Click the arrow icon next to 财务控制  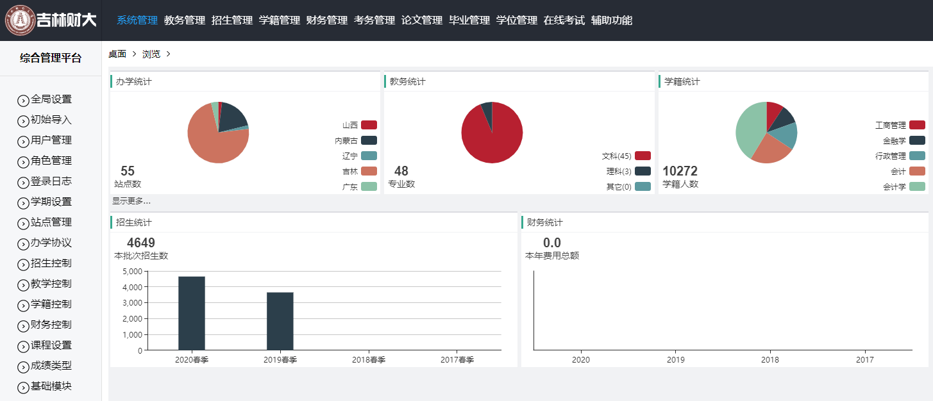[x=23, y=325]
